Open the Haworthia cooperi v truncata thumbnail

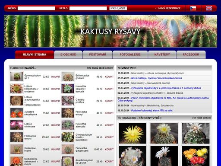(x=68, y=89)
